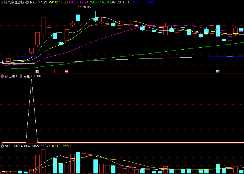Image resolution: width=244 pixels, height=174 pixels.
Task: Select the 追击主升浪 indicator name
Action: point(13,76)
